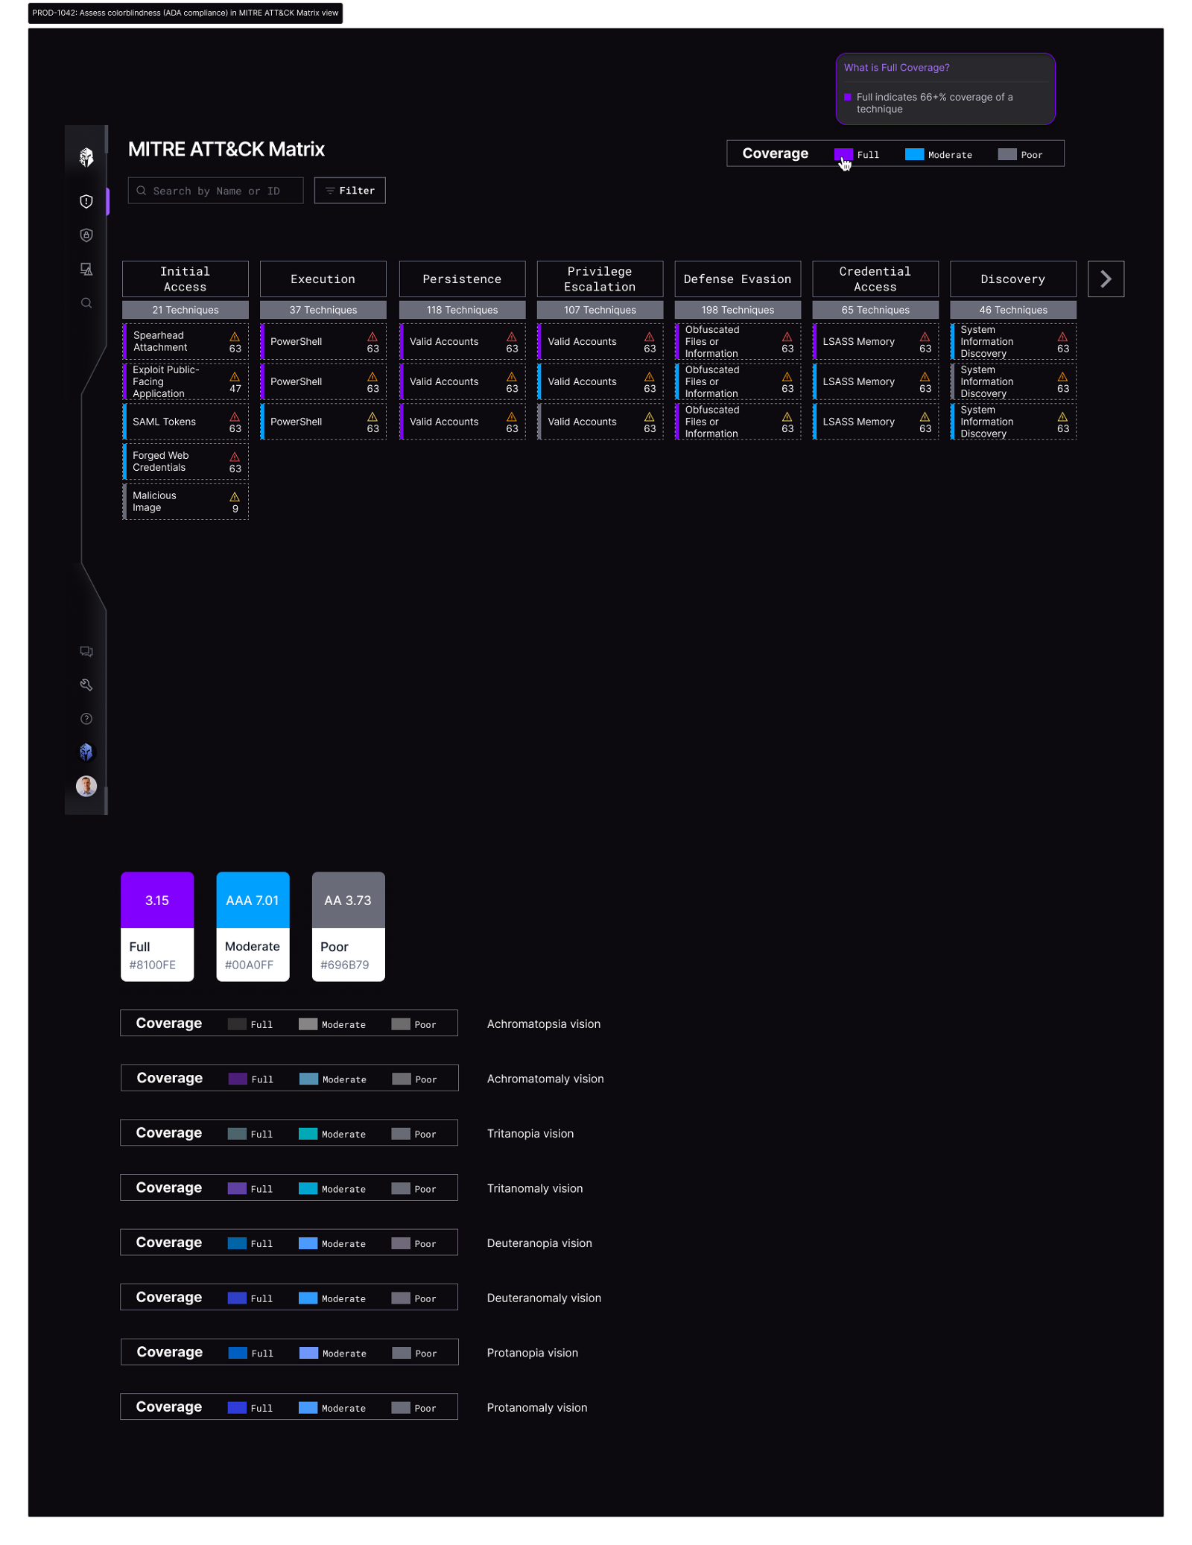Screen dimensions: 1192x1545
Task: Open the chat bubbles sidebar icon
Action: click(x=86, y=652)
